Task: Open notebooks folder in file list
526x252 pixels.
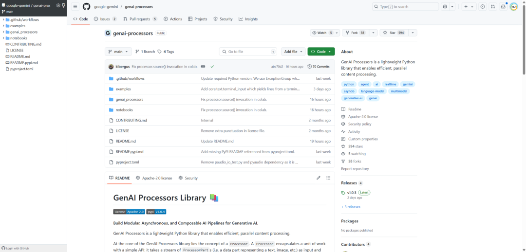Action: click(x=124, y=110)
